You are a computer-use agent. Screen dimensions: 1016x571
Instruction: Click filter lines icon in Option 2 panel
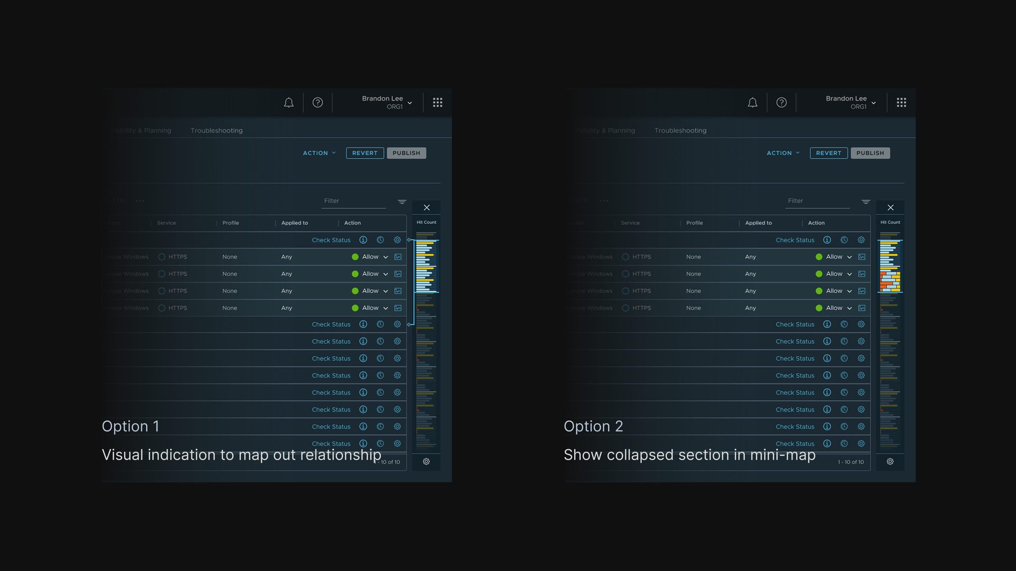[x=866, y=201]
